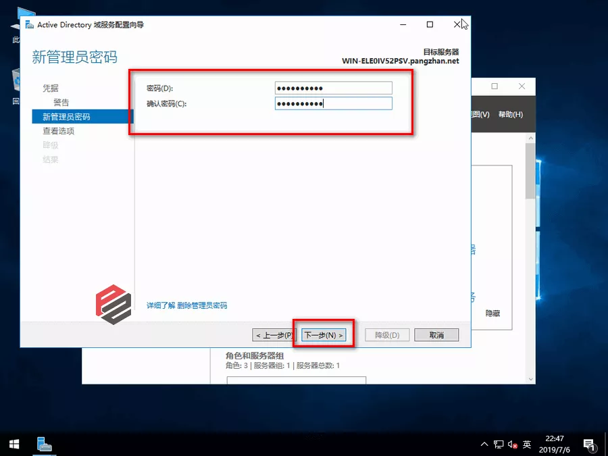The height and width of the screenshot is (456, 608).
Task: Open the 详细了解 删除管理员密码 link
Action: click(x=187, y=305)
